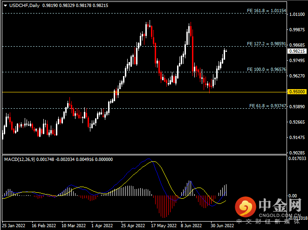Click the 10 Mar 2022 date label
This screenshot has width=308, height=230.
(74, 225)
